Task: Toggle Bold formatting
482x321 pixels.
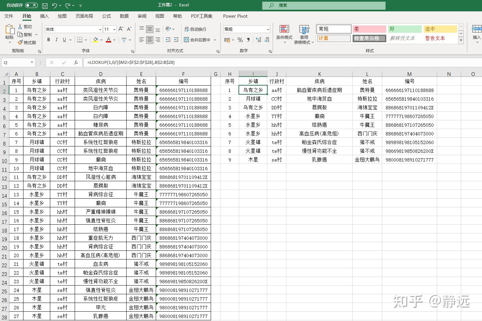Action: (49, 40)
